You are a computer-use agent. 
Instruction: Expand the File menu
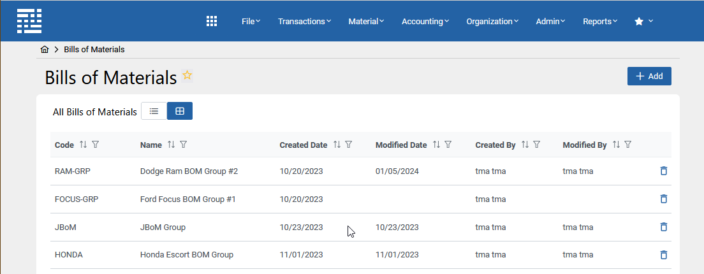[x=251, y=21]
